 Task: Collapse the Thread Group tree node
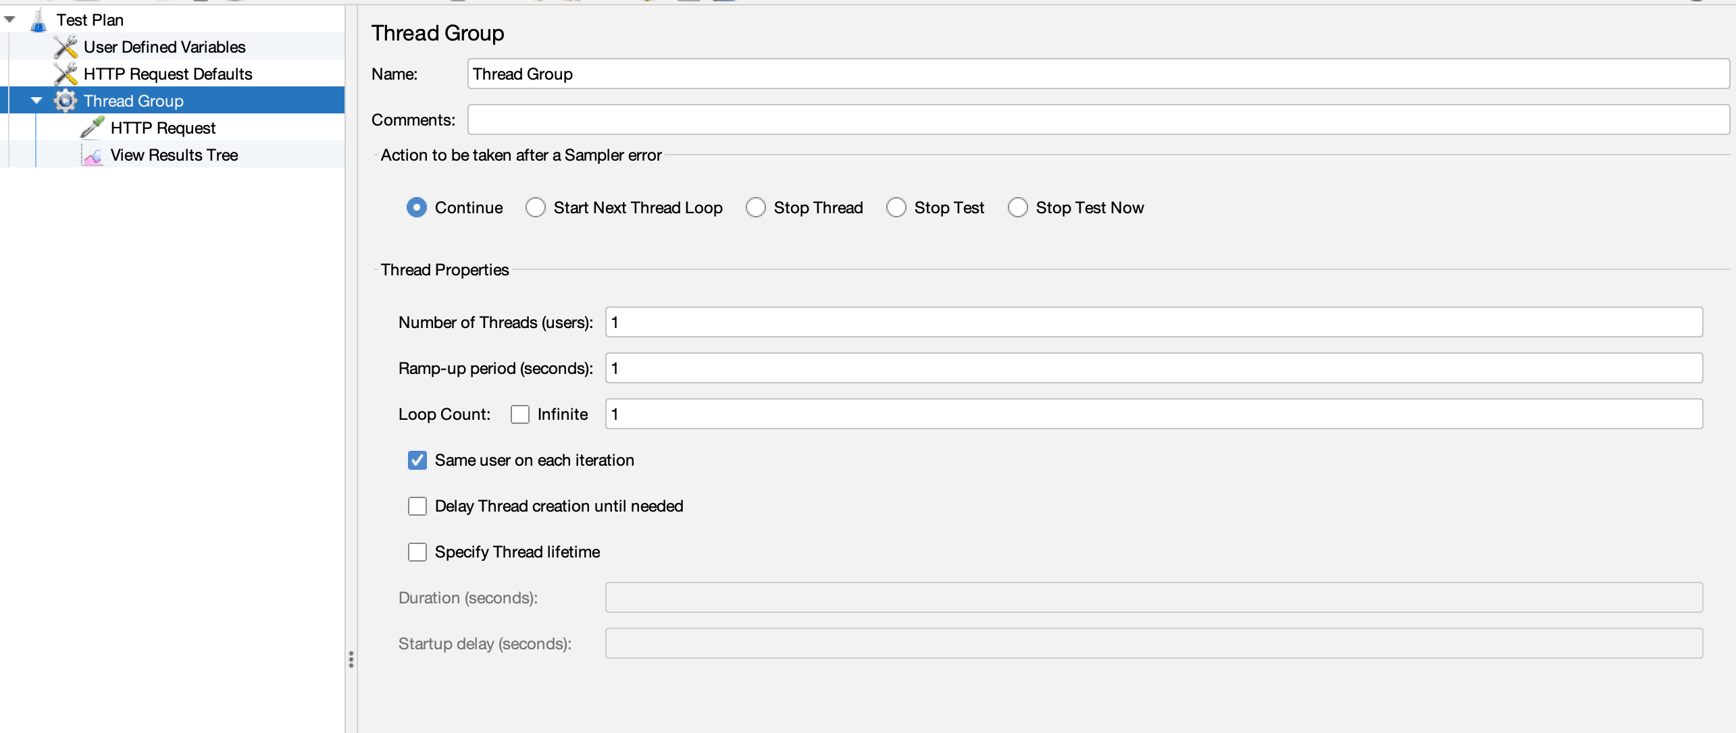pos(36,101)
